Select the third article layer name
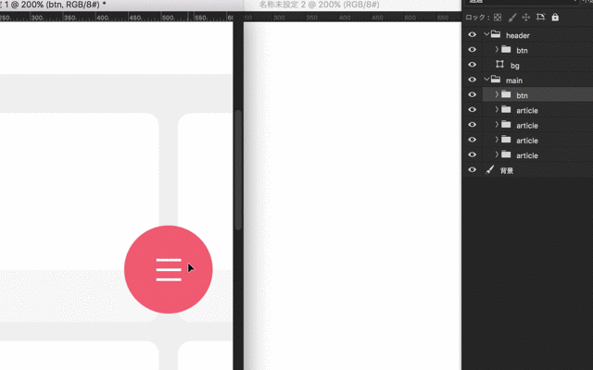593x370 pixels. [x=527, y=141]
